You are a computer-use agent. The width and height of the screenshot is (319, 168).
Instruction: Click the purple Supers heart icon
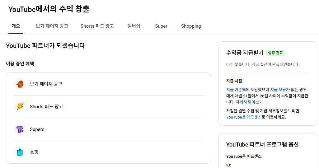(x=20, y=129)
